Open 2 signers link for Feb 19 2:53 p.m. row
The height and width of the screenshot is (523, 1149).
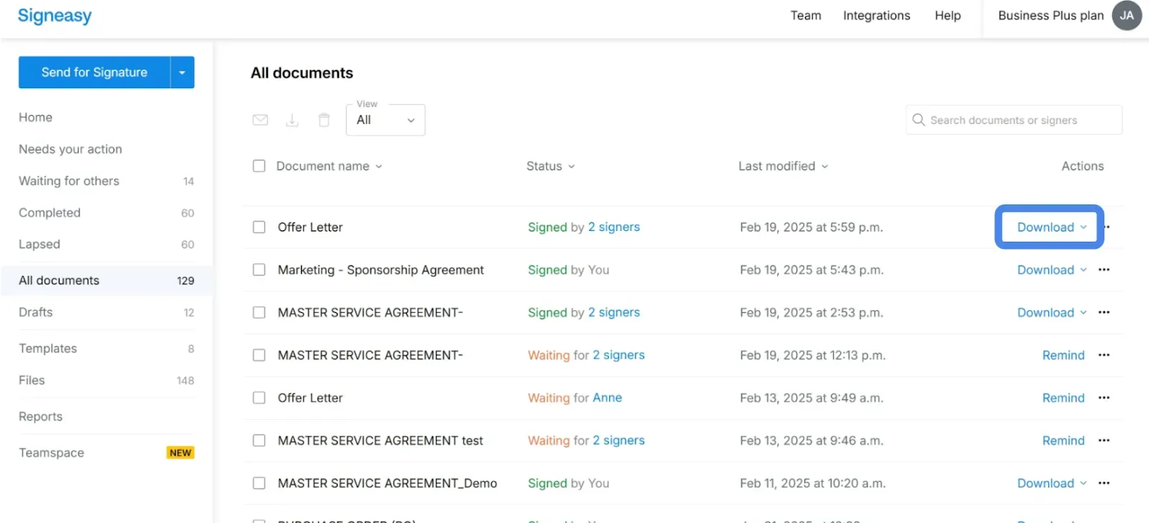point(614,312)
